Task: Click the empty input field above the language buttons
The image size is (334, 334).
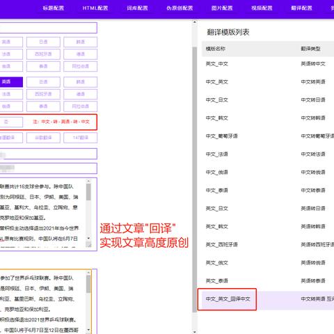Action: (48, 28)
